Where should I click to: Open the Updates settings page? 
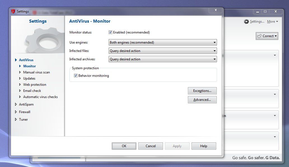[x=29, y=78]
